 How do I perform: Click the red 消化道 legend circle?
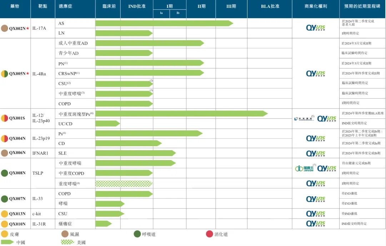pos(210,234)
